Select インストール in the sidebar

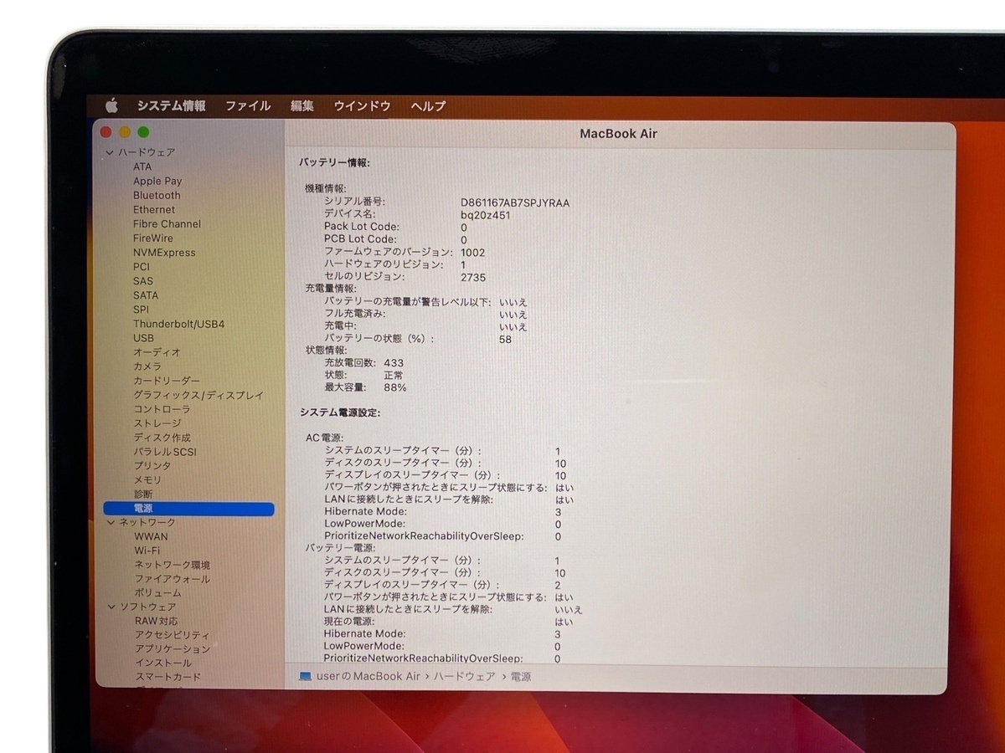(163, 663)
